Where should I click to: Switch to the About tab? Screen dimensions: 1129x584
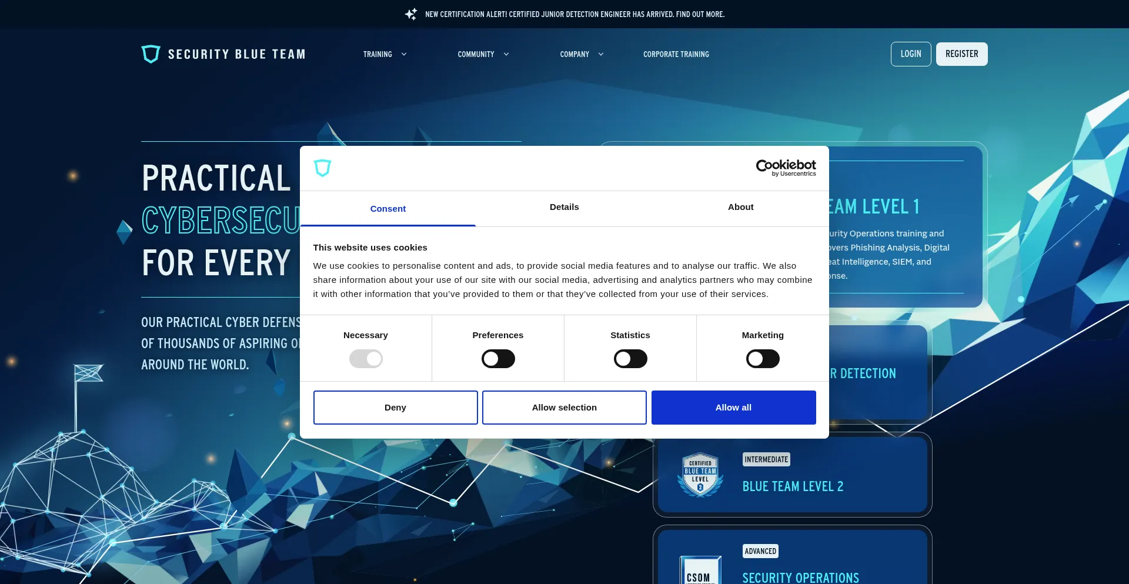pos(741,207)
